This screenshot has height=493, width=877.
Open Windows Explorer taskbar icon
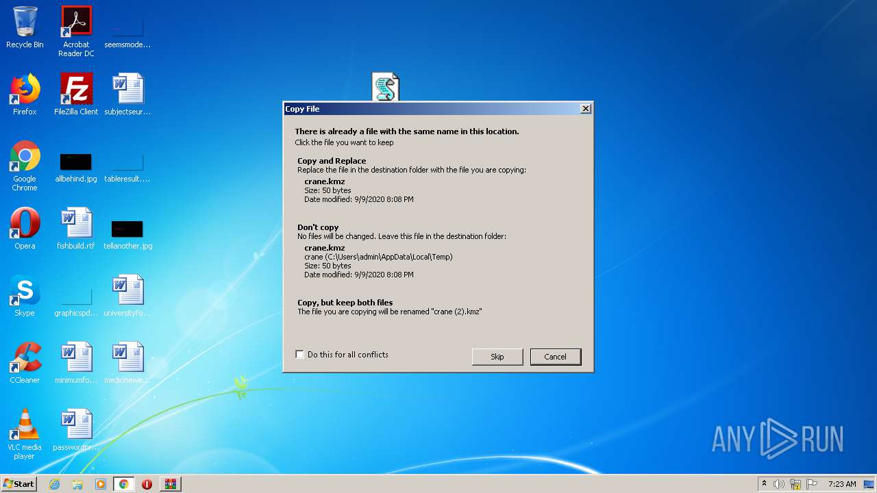pos(77,484)
